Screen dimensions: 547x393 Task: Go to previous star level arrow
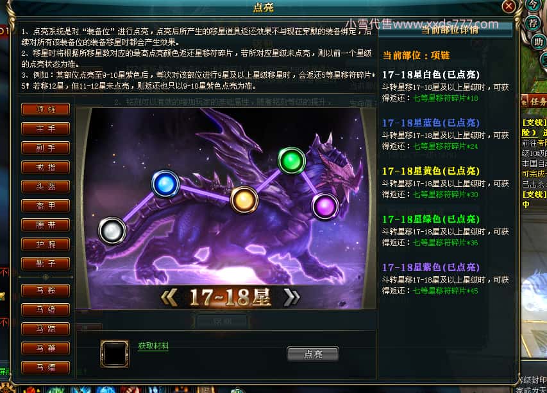click(x=169, y=298)
